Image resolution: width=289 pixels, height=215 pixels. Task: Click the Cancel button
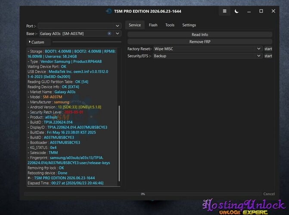click(269, 194)
